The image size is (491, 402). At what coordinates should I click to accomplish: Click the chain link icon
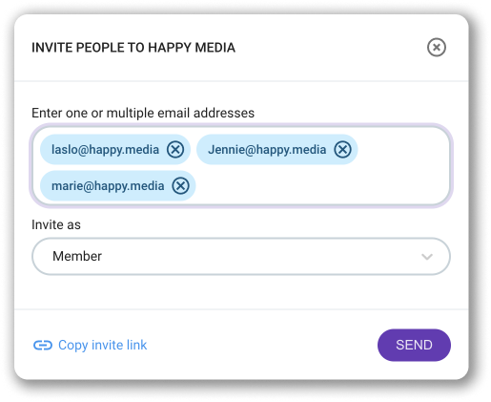[x=43, y=345]
